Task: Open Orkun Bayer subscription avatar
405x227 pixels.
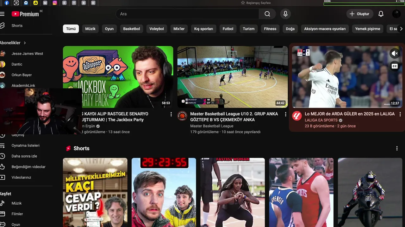Action: [x=3, y=75]
